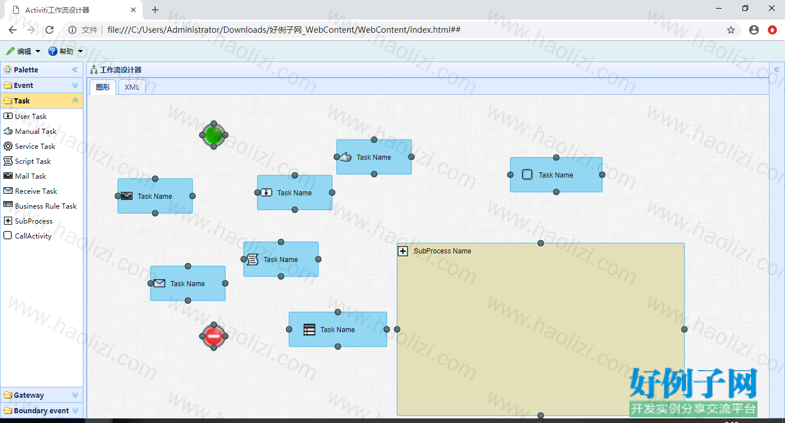Reload the page
785x423 pixels.
pyautogui.click(x=49, y=30)
